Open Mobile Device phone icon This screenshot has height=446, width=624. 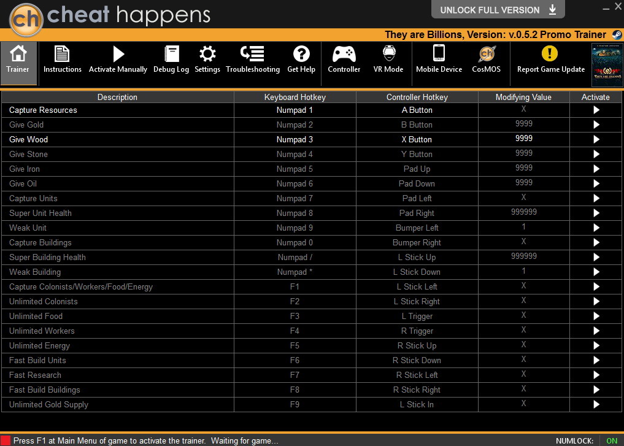coord(439,53)
